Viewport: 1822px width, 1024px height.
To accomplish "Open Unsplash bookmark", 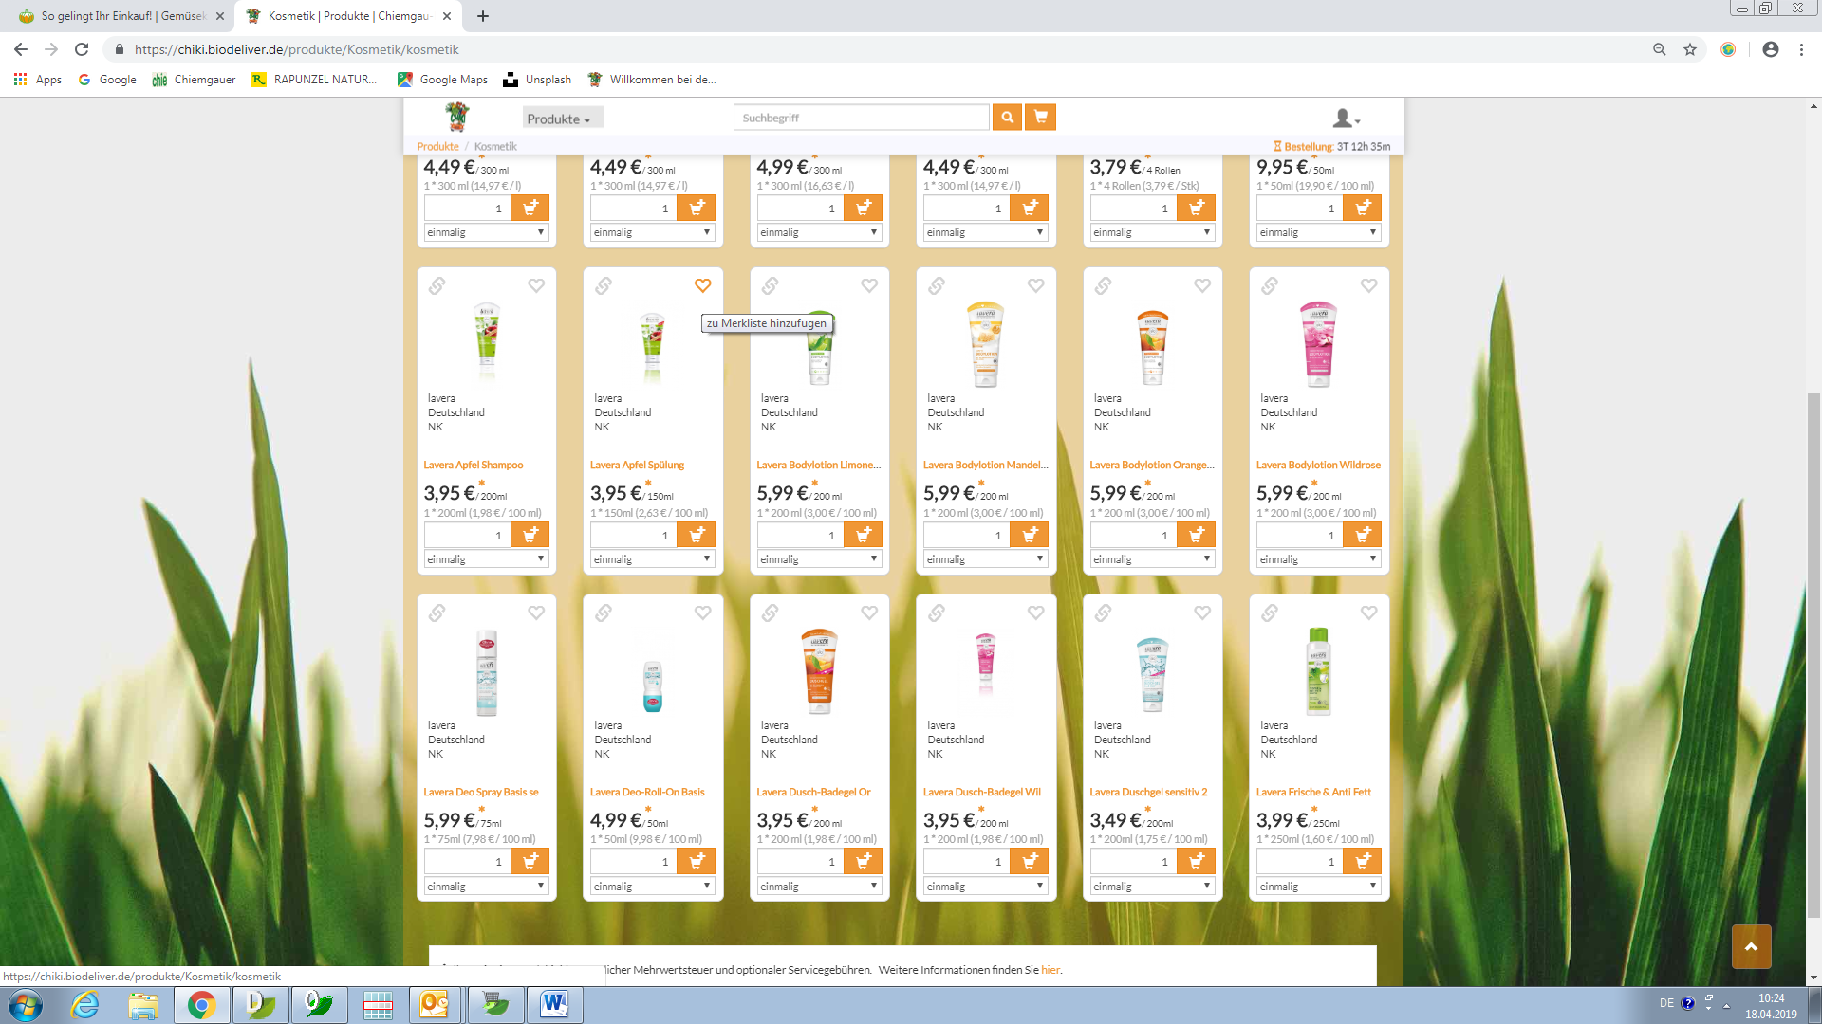I will (537, 80).
